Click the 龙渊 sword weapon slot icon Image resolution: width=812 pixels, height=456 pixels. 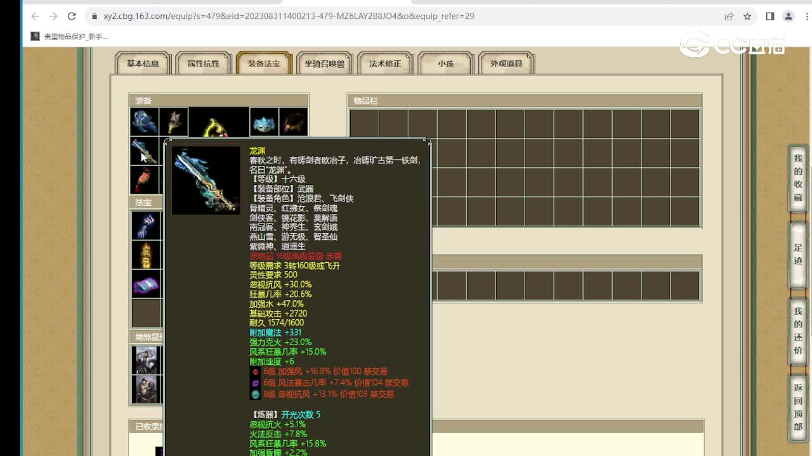pos(144,151)
